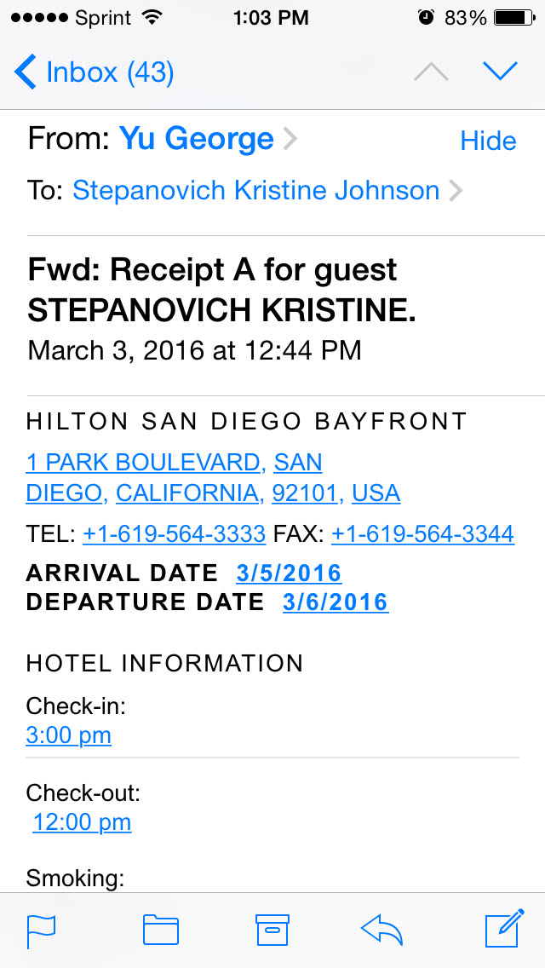Hide the header details
The image size is (545, 968).
(x=488, y=141)
